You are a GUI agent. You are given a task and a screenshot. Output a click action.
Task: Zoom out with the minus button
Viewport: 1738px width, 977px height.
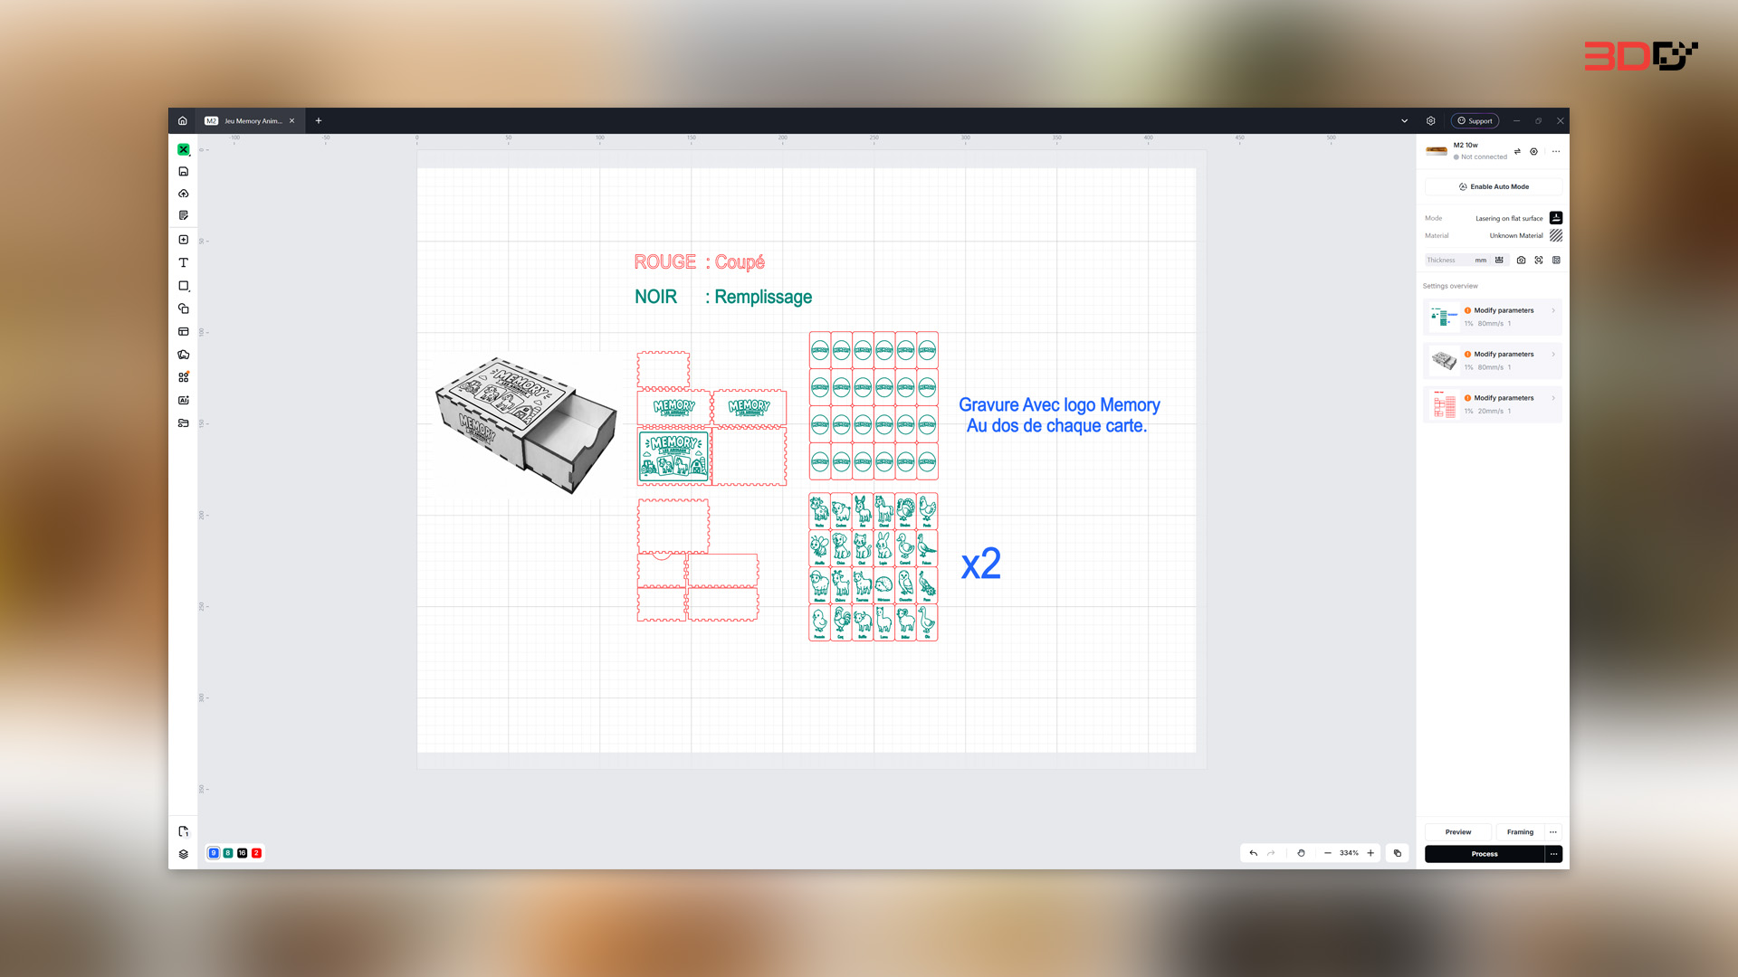1328,853
